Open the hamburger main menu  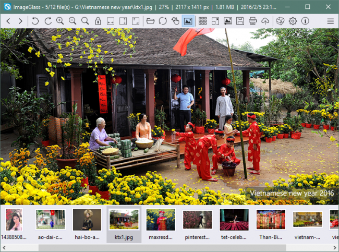coord(330,21)
